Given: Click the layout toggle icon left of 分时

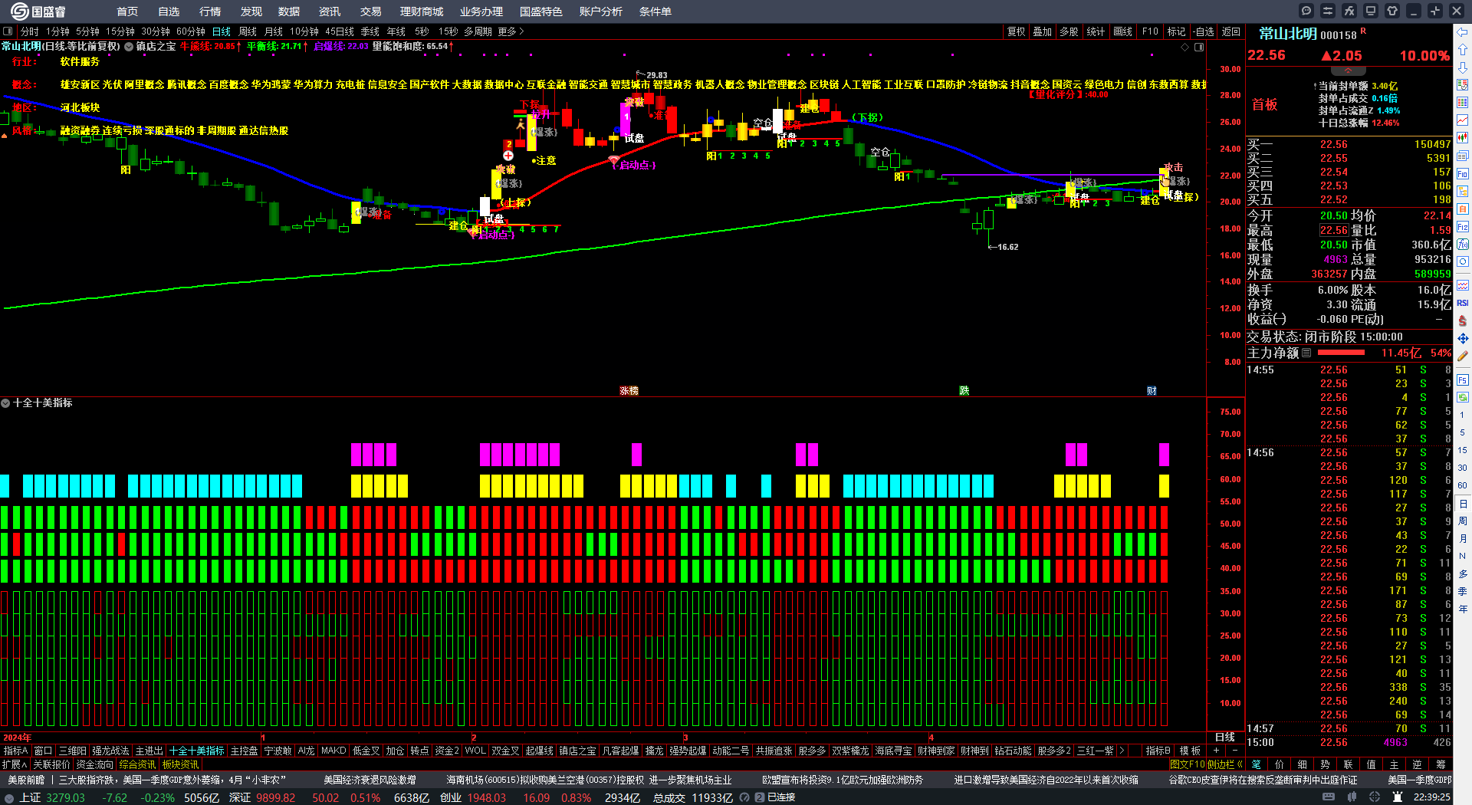Looking at the screenshot, I should (x=8, y=31).
